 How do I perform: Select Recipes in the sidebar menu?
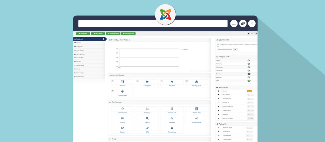(x=89, y=43)
